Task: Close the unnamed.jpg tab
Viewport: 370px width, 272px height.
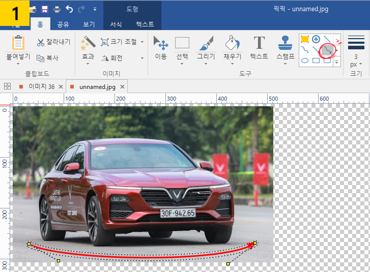Action: [x=122, y=87]
